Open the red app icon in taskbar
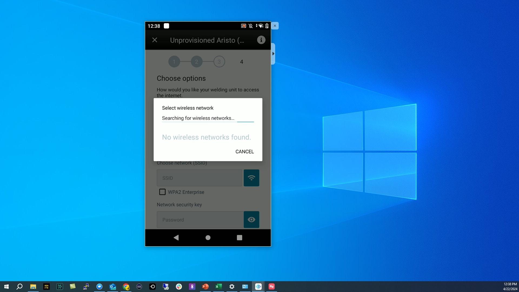The height and width of the screenshot is (292, 519). (272, 287)
